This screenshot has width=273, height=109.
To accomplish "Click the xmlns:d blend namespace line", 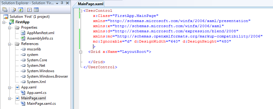I will (165, 31).
